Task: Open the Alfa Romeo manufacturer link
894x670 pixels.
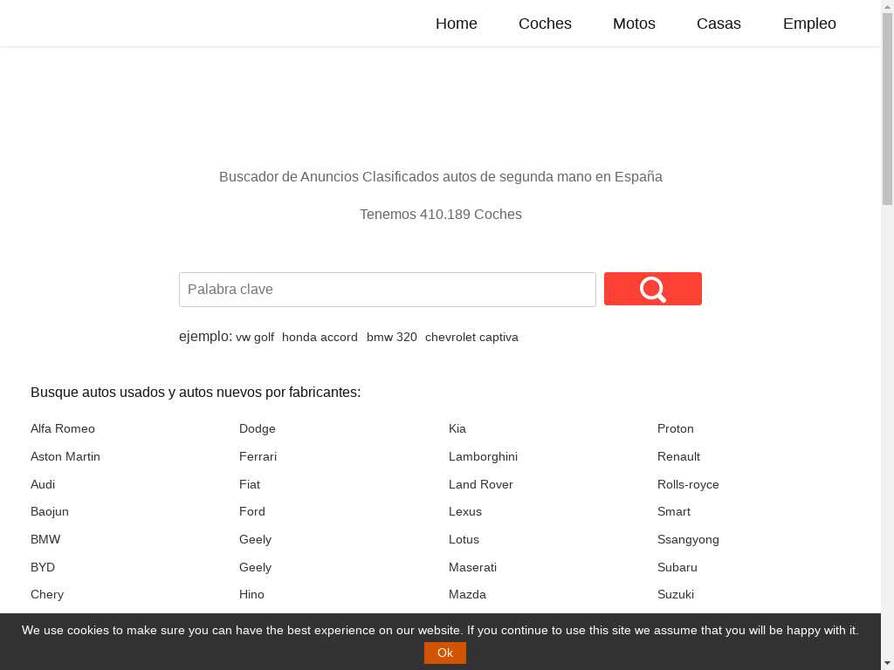Action: (63, 428)
